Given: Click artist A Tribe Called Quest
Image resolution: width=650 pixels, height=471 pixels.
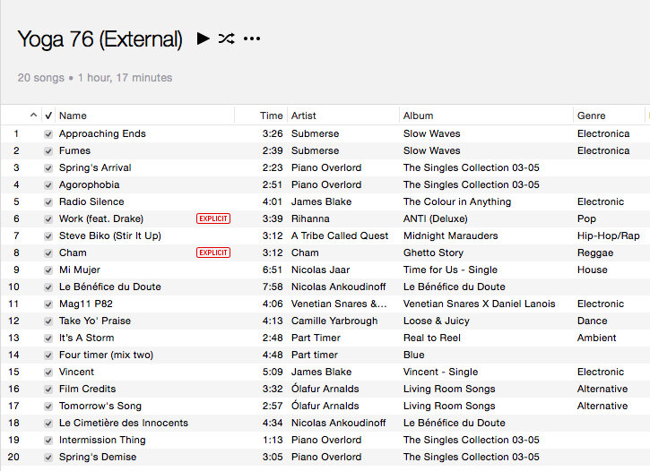Looking at the screenshot, I should click(x=340, y=235).
